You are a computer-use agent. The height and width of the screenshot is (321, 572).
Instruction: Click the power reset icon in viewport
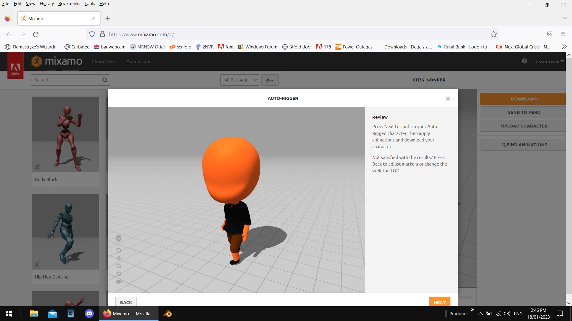click(x=119, y=274)
